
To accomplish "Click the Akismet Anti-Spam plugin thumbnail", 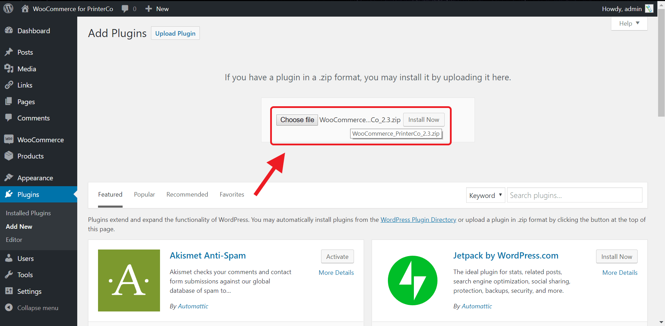I will 129,280.
